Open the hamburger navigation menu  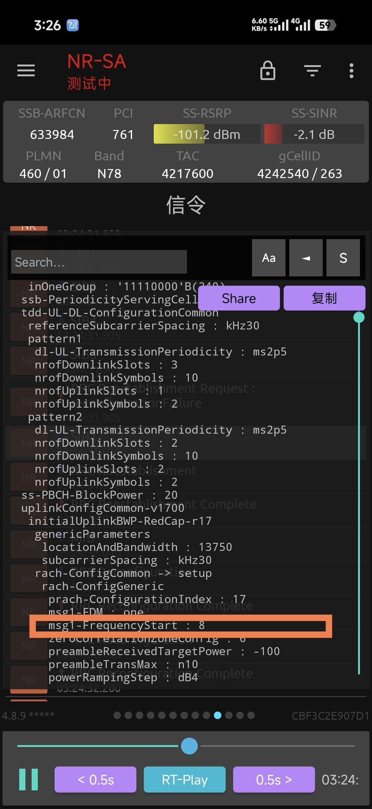(26, 70)
